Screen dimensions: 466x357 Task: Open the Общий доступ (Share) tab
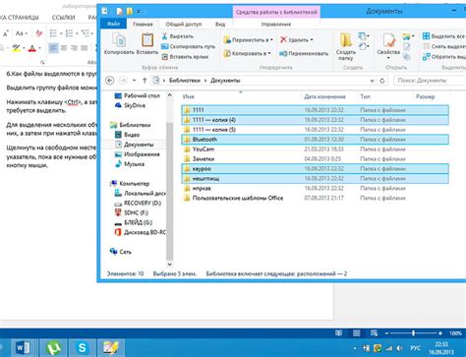point(184,24)
